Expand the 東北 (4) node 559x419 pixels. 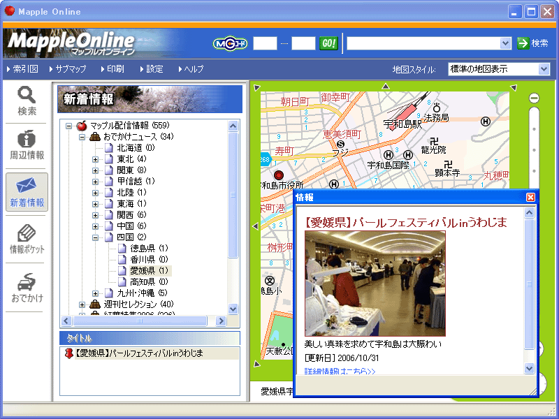tap(95, 159)
